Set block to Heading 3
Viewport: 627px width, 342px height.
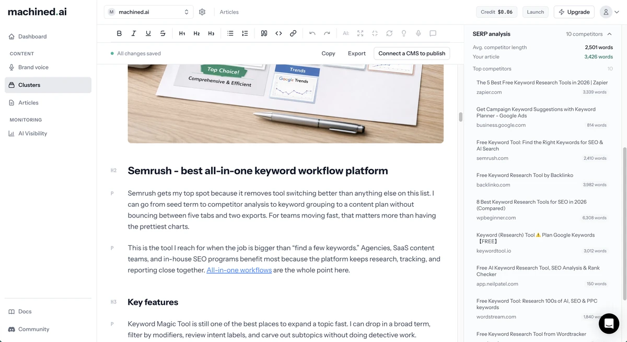211,33
